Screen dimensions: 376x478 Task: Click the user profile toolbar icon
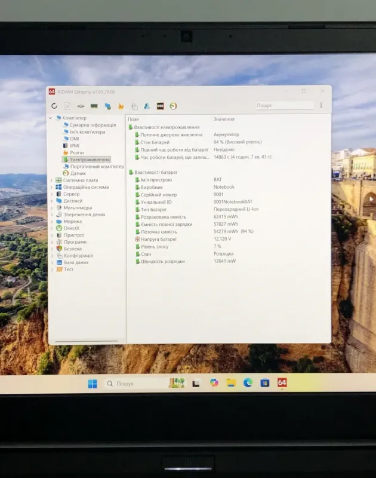click(x=147, y=106)
